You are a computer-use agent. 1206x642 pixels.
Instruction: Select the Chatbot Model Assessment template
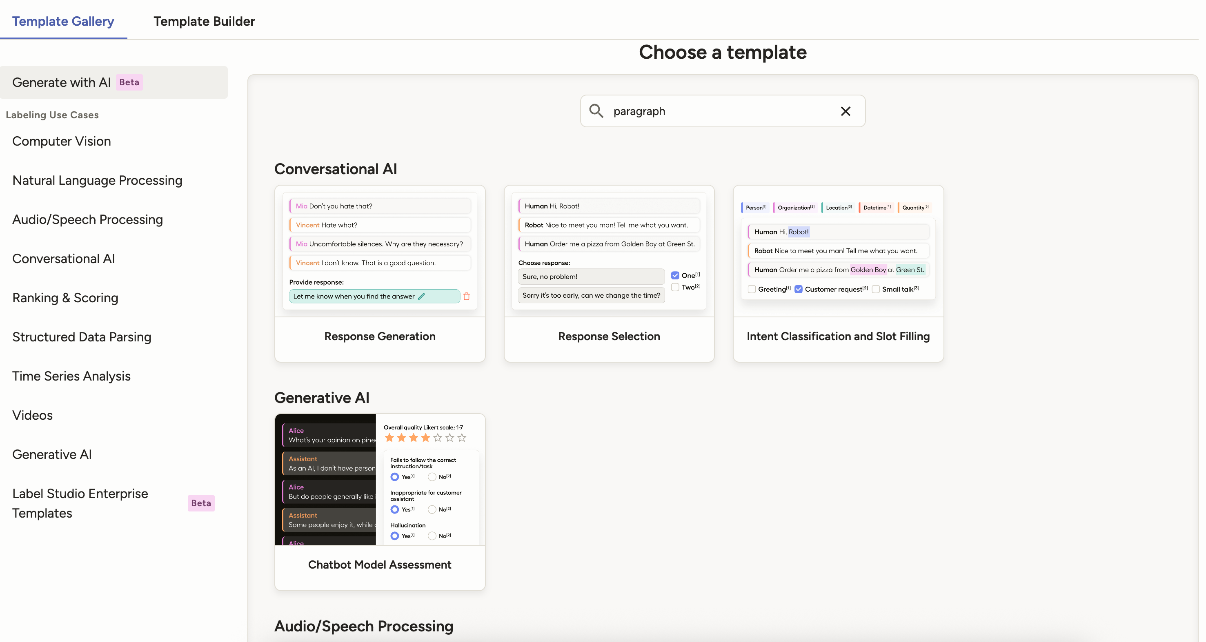[x=379, y=565]
